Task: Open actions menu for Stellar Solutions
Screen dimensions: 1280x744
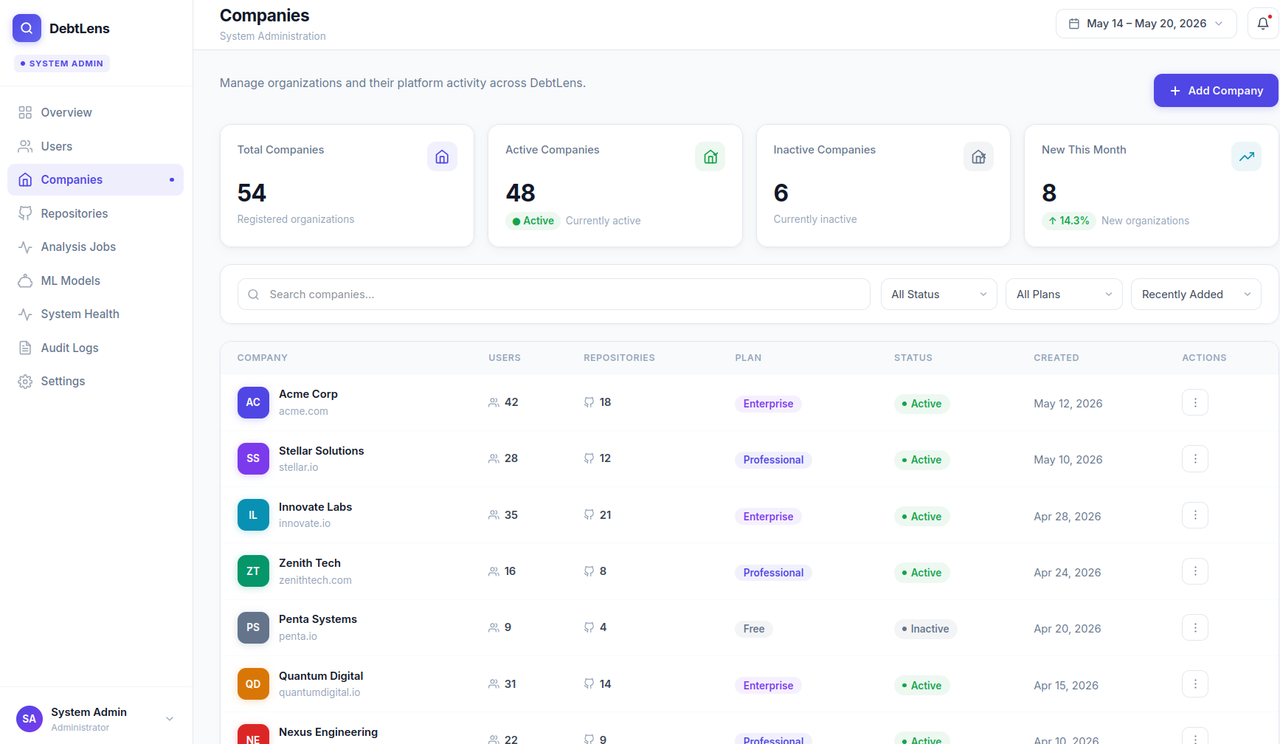Action: [x=1195, y=458]
